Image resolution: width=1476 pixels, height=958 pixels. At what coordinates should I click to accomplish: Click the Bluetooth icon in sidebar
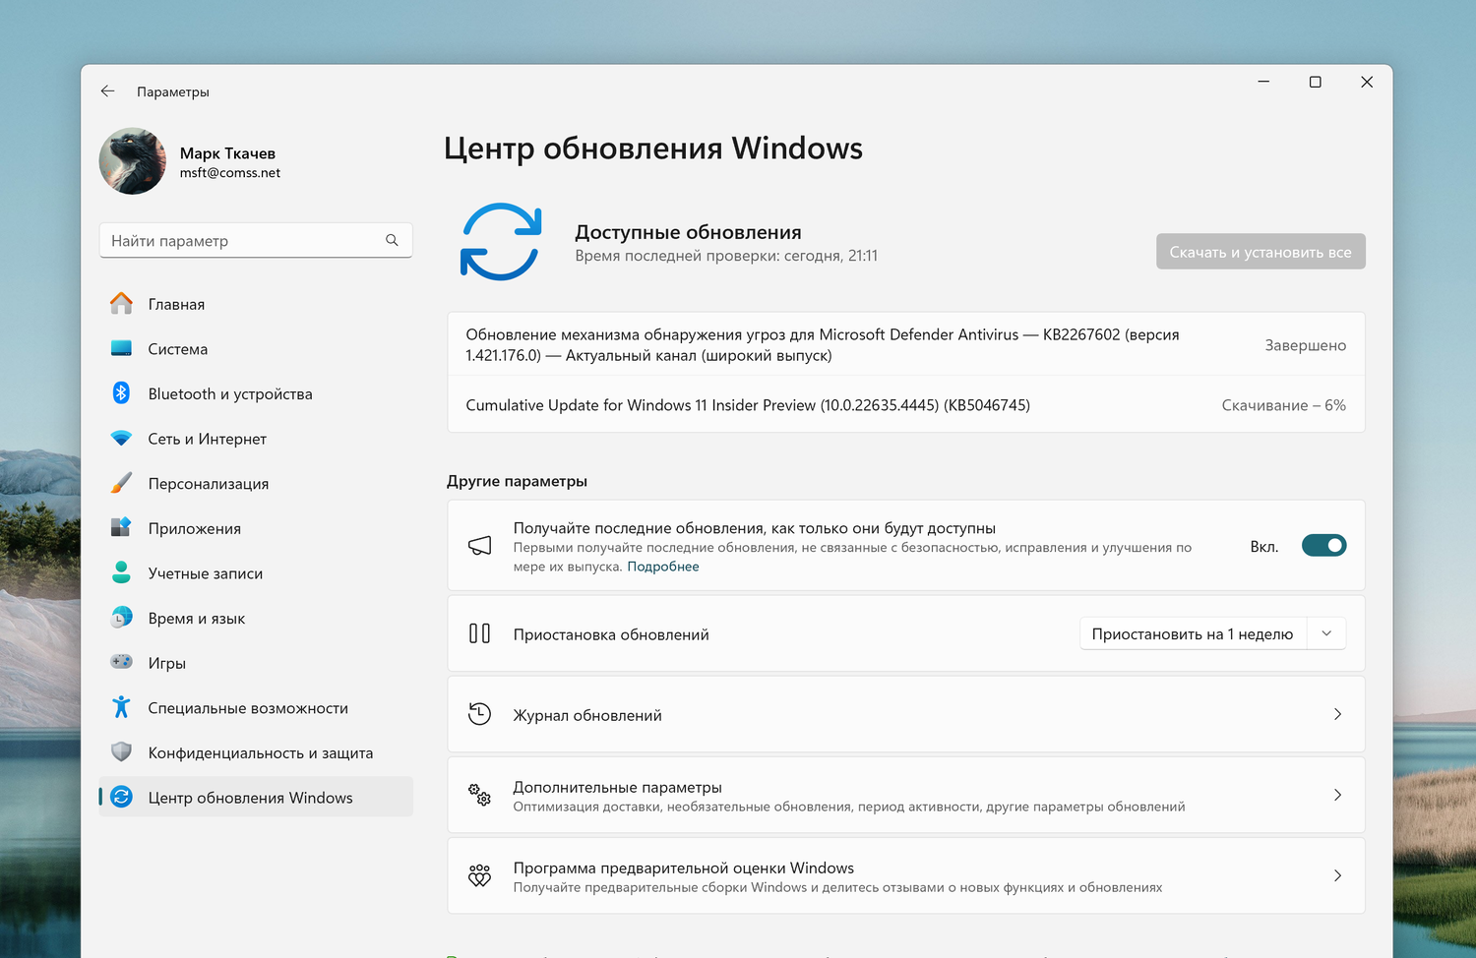coord(121,393)
